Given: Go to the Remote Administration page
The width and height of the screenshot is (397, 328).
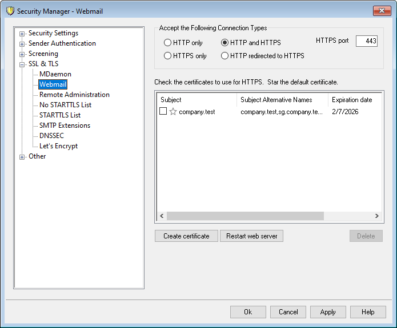Looking at the screenshot, I should (x=74, y=95).
